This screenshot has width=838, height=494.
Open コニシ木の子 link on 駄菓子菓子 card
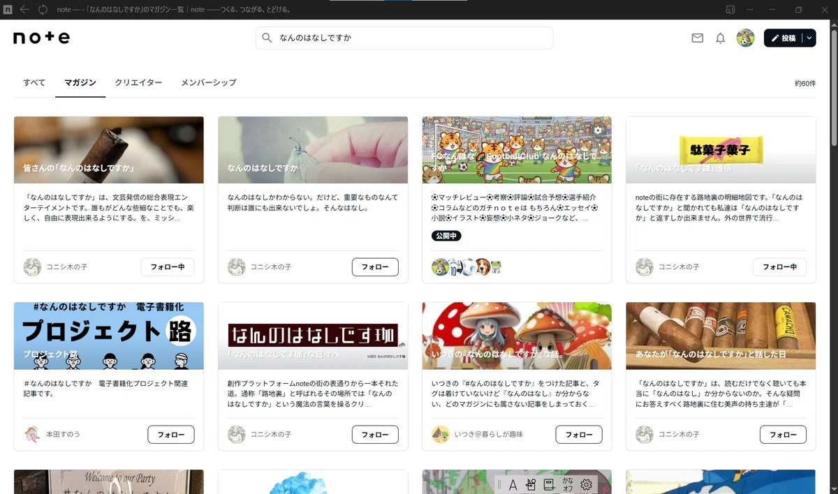coord(679,267)
